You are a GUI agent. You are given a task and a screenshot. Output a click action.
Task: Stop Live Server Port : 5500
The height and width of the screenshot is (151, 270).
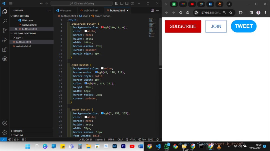(x=146, y=140)
